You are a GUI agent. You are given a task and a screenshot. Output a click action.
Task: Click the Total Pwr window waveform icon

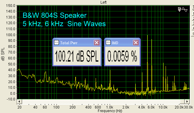56,43
